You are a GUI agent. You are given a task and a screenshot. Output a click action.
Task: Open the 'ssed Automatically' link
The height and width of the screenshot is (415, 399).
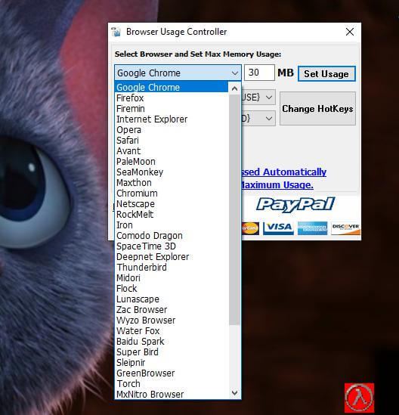click(284, 172)
